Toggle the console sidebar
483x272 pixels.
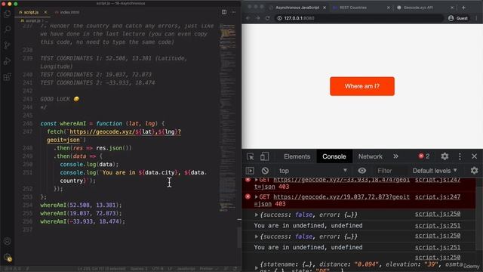[x=250, y=171]
